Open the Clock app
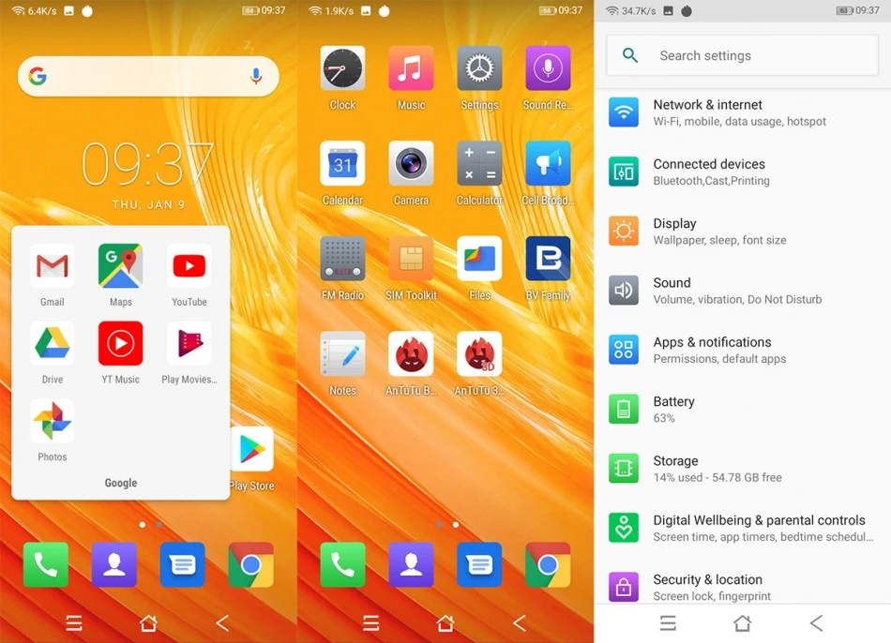The image size is (891, 643). pos(342,68)
